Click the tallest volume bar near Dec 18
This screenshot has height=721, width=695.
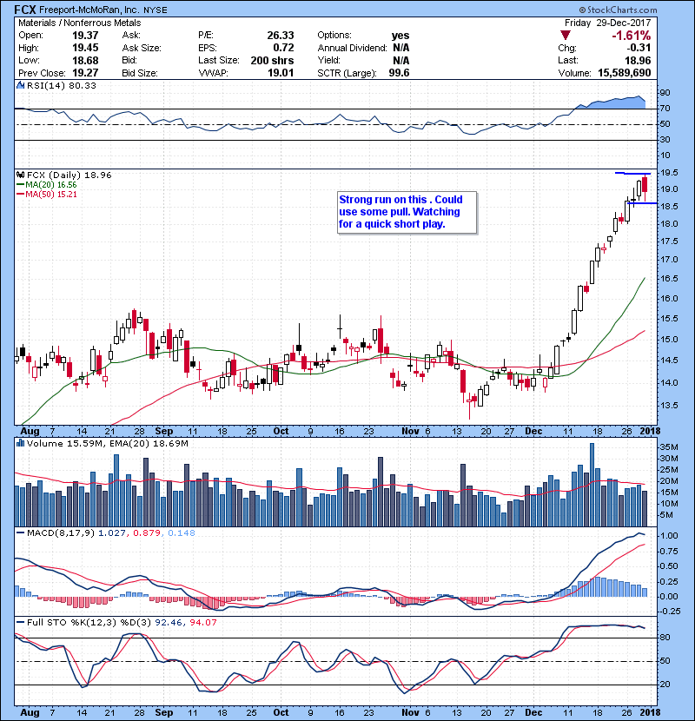592,485
